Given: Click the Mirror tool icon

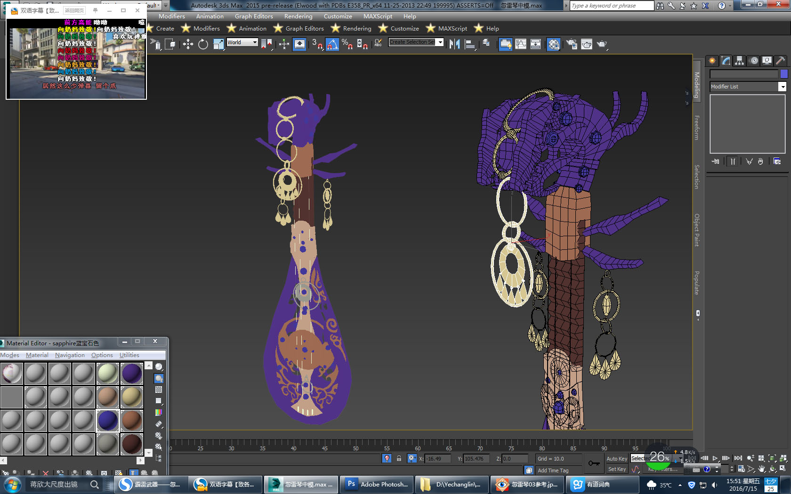Looking at the screenshot, I should coord(454,44).
